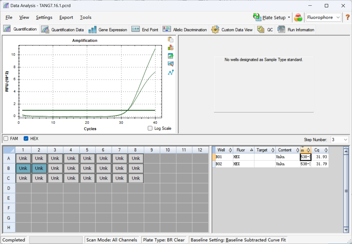Image resolution: width=352 pixels, height=244 pixels.
Task: Click the B02 well cell in the table
Action: click(224, 164)
